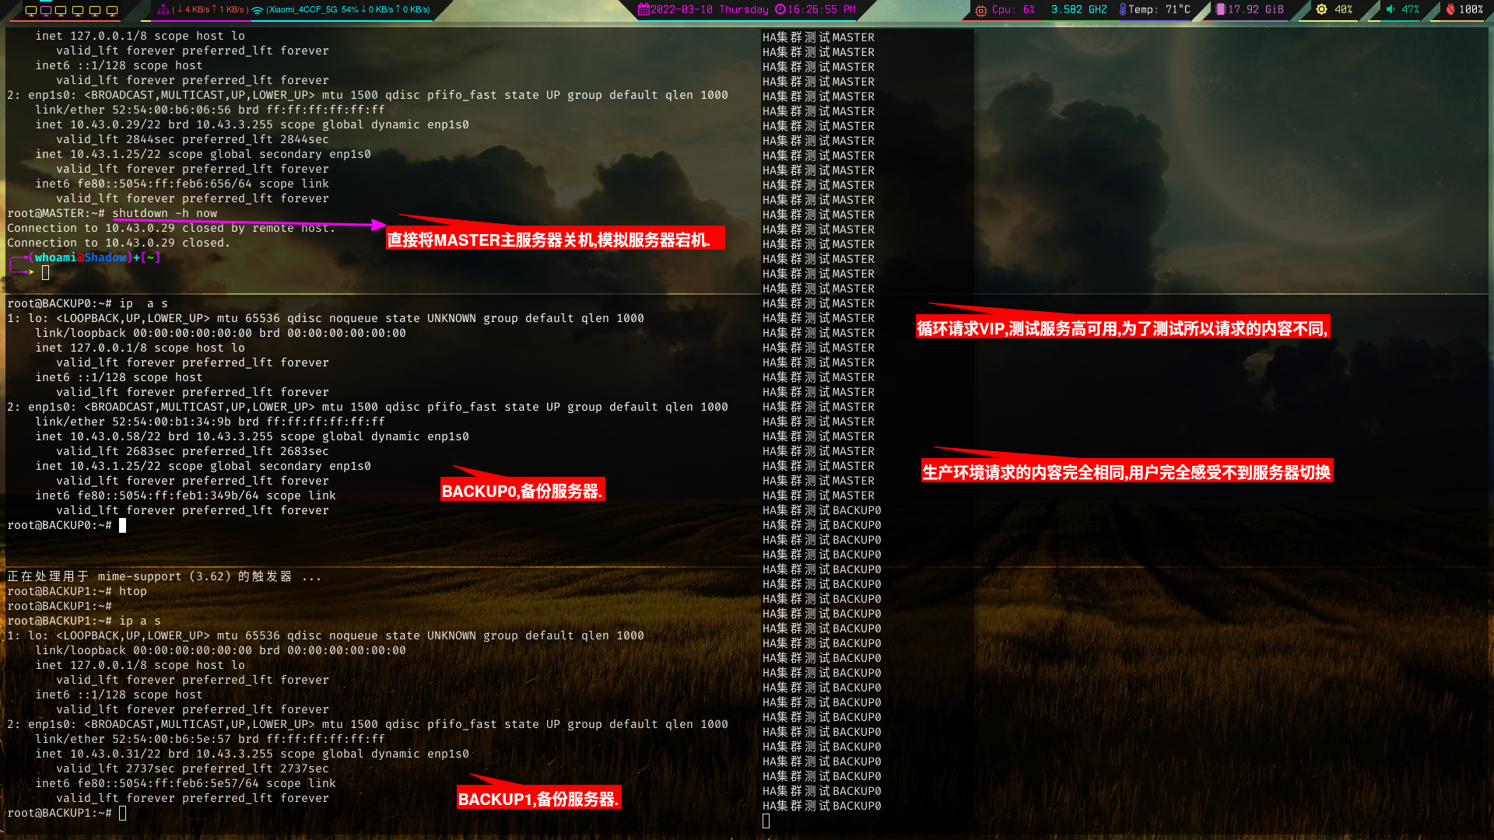This screenshot has width=1494, height=840.
Task: Click the brightness sun icon at 40%
Action: pyautogui.click(x=1321, y=9)
